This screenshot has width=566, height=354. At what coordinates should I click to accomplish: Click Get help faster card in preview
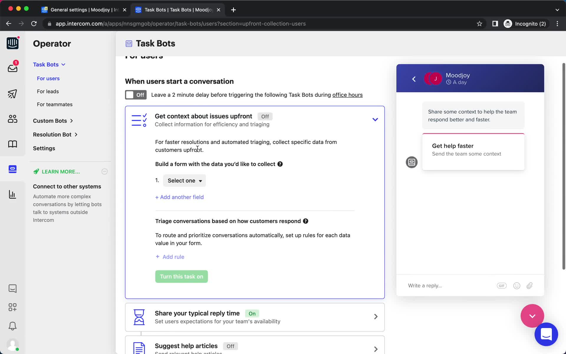point(473,152)
